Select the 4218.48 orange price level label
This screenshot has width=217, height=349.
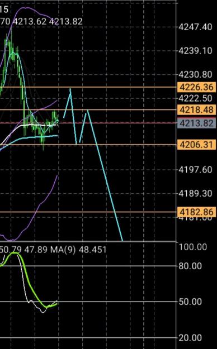pos(196,110)
